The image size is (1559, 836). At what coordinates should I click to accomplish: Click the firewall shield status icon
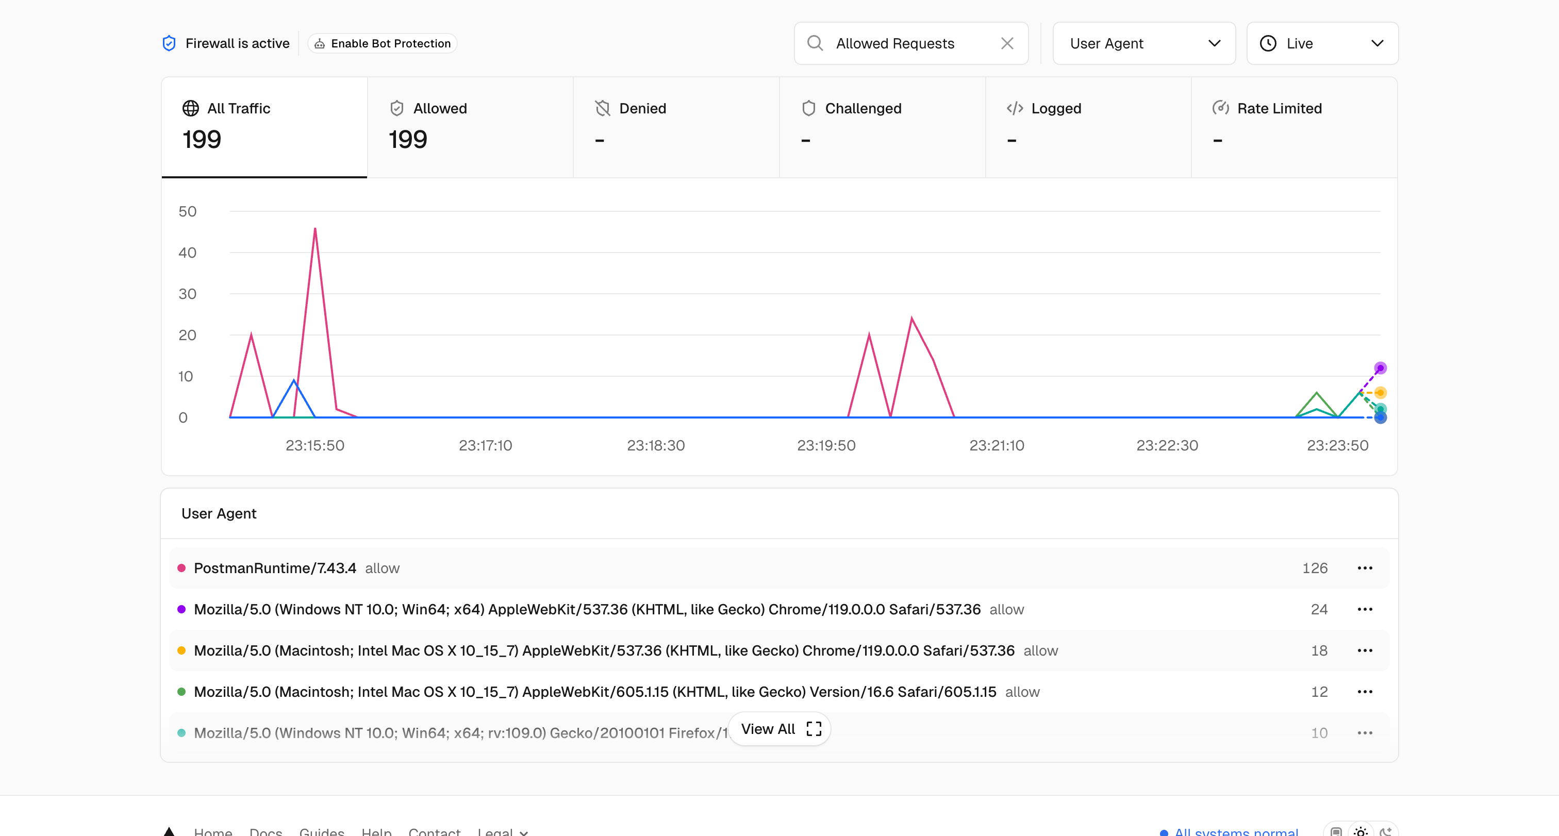170,43
